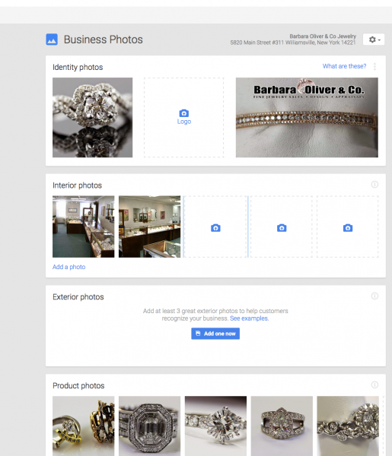Show info for Interior photos section

click(x=374, y=185)
